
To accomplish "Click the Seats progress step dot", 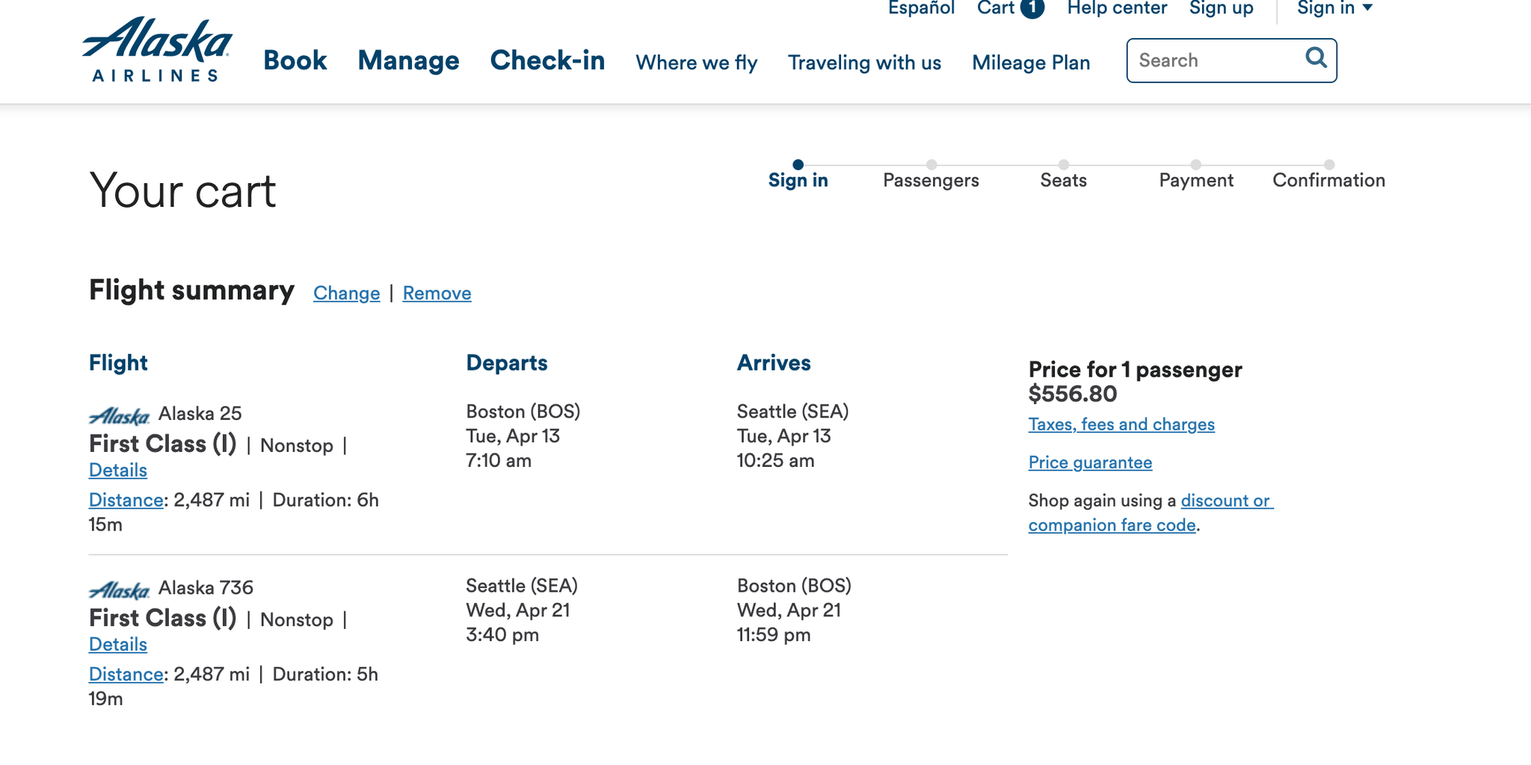I will tap(1063, 165).
